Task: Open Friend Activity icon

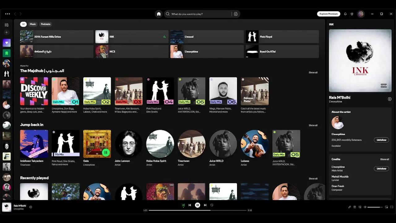Action: (352, 14)
